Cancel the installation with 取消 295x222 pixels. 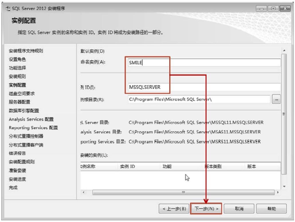[x=239, y=209]
